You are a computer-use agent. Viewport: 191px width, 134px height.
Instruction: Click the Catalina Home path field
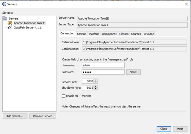pos(134,42)
